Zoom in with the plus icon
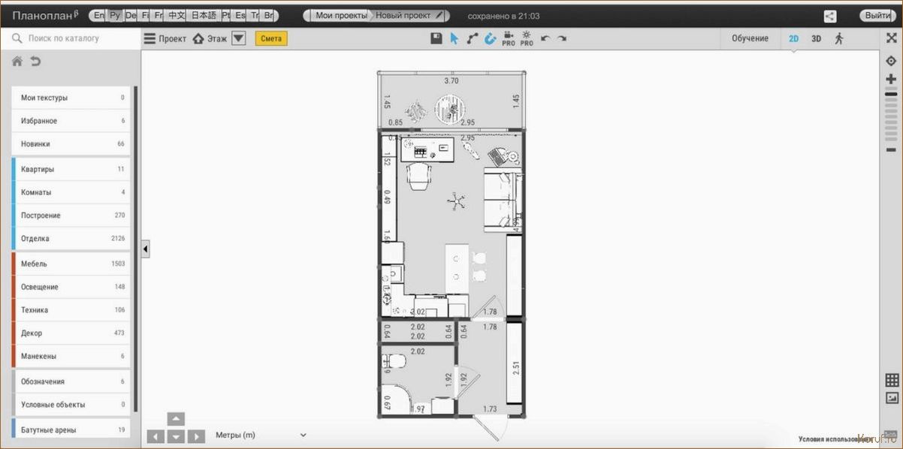The width and height of the screenshot is (903, 449). pos(891,79)
